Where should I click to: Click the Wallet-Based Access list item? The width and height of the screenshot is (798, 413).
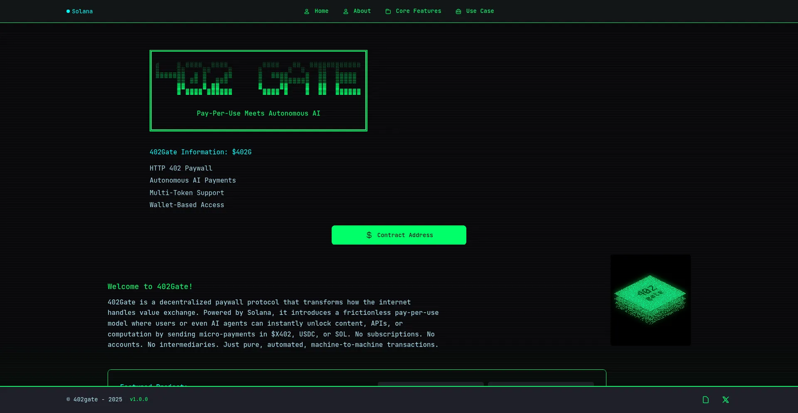point(187,205)
